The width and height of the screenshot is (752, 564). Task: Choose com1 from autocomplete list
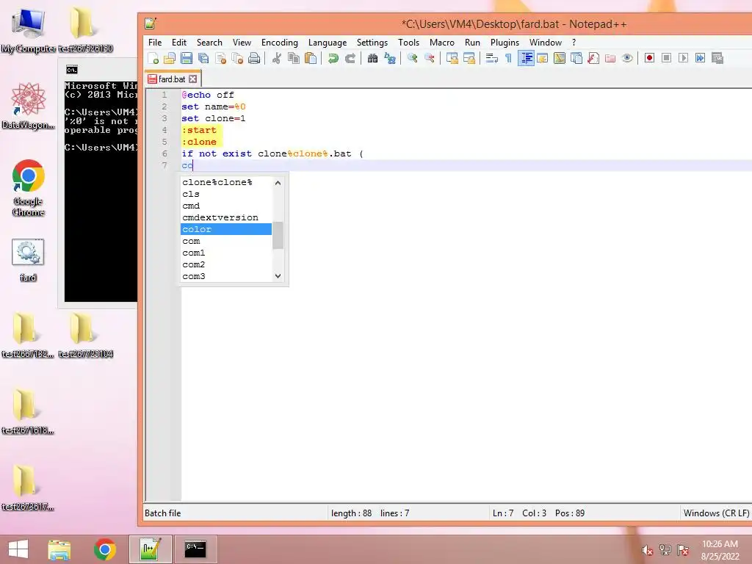[226, 253]
